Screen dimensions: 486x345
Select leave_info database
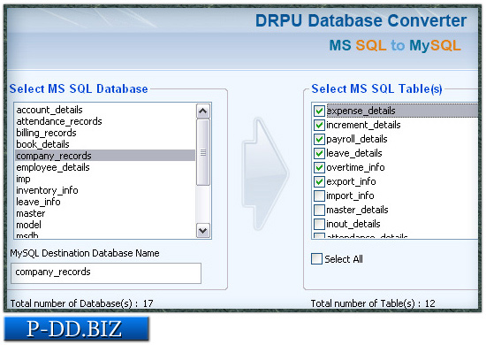tap(105, 202)
